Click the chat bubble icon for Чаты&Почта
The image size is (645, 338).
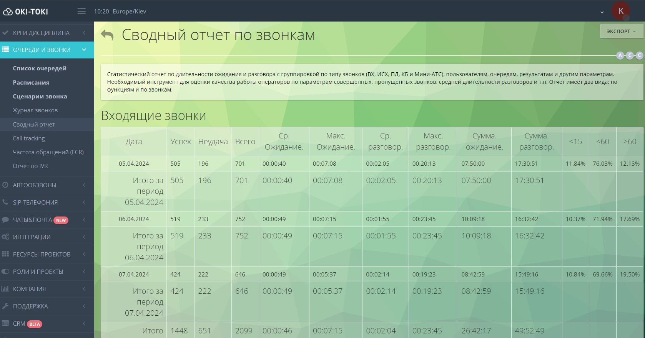click(x=5, y=220)
